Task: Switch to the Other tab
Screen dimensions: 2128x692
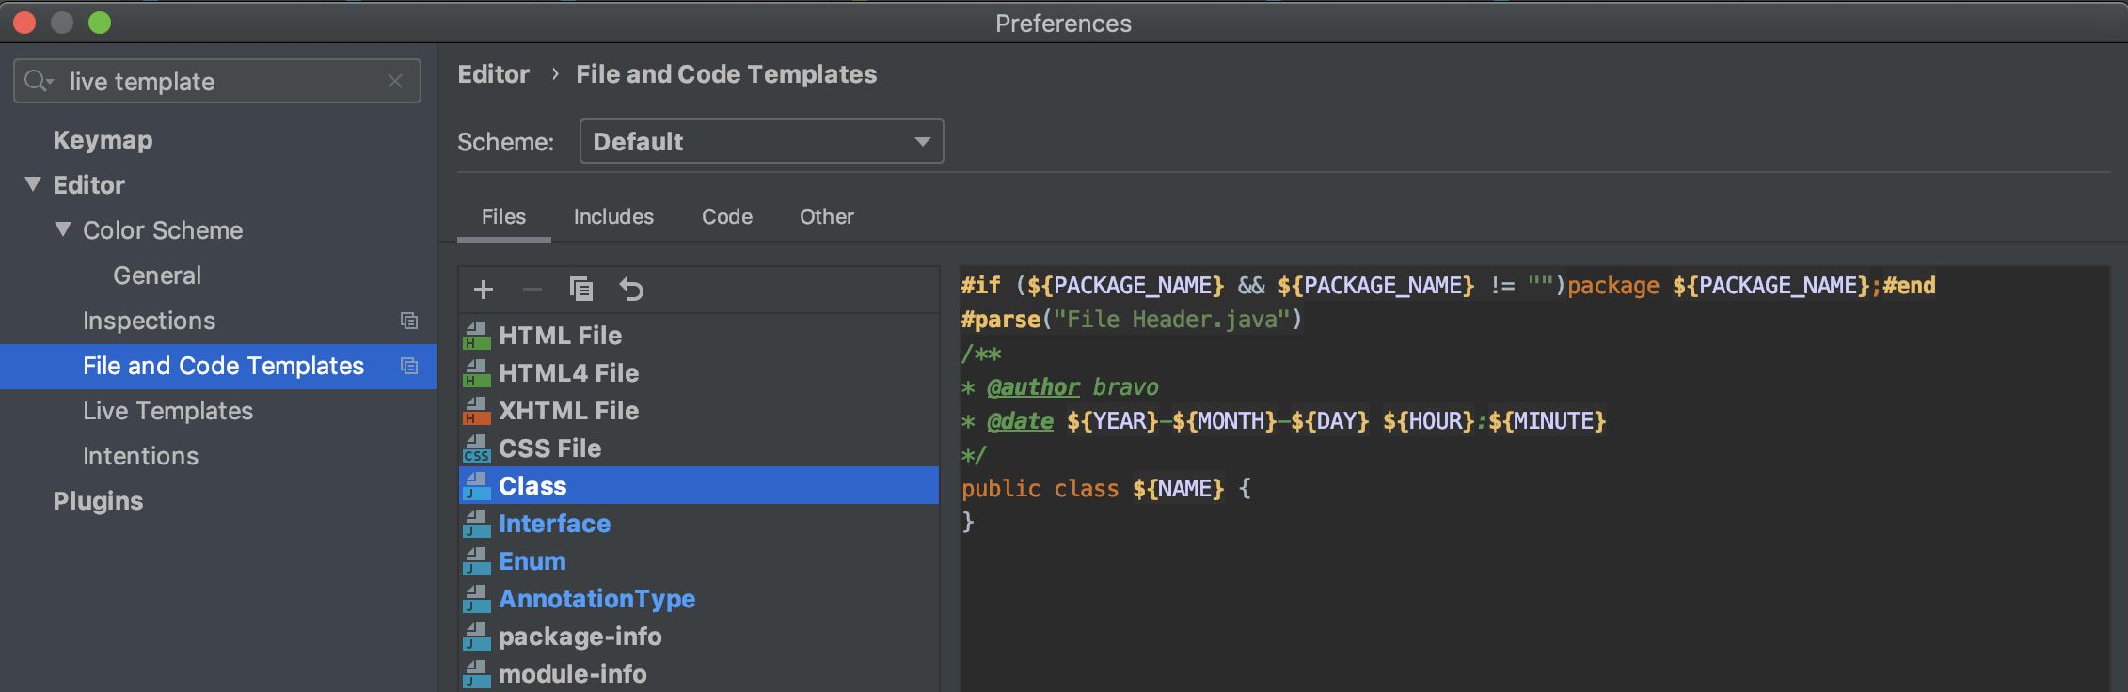Action: (827, 217)
